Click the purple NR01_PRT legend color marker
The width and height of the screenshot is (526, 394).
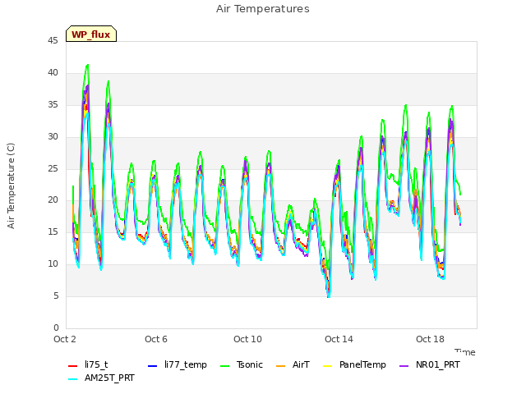(x=404, y=366)
